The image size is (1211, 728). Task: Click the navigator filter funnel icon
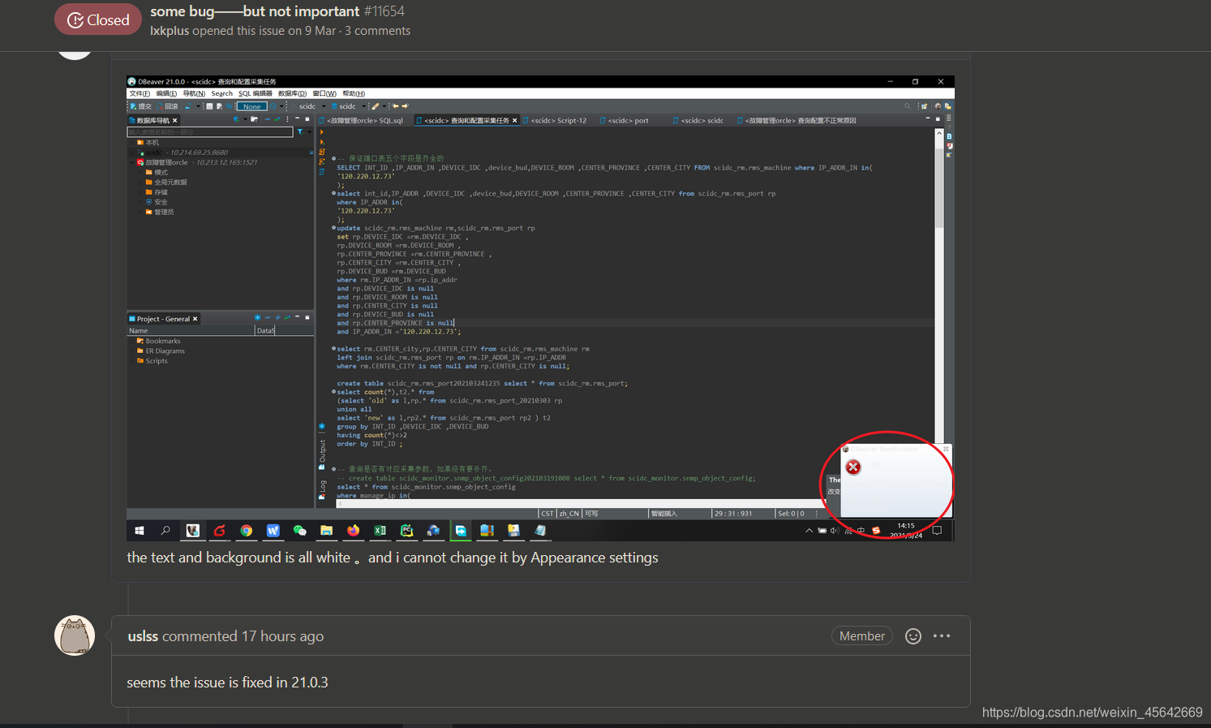(300, 131)
